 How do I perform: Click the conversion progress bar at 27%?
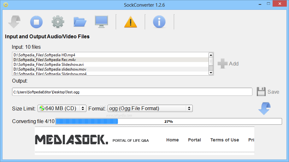[169, 121]
